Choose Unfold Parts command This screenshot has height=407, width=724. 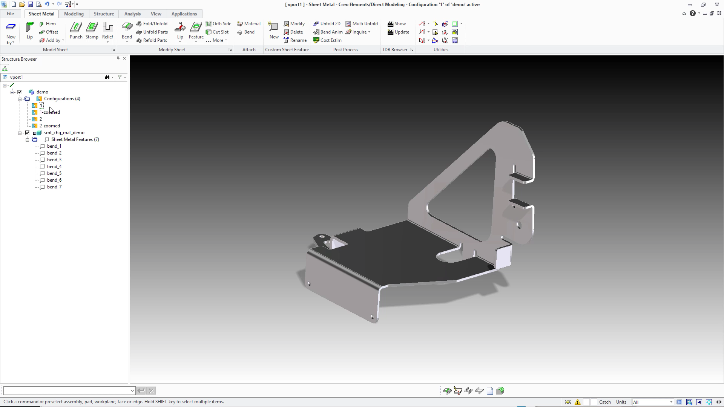(152, 32)
